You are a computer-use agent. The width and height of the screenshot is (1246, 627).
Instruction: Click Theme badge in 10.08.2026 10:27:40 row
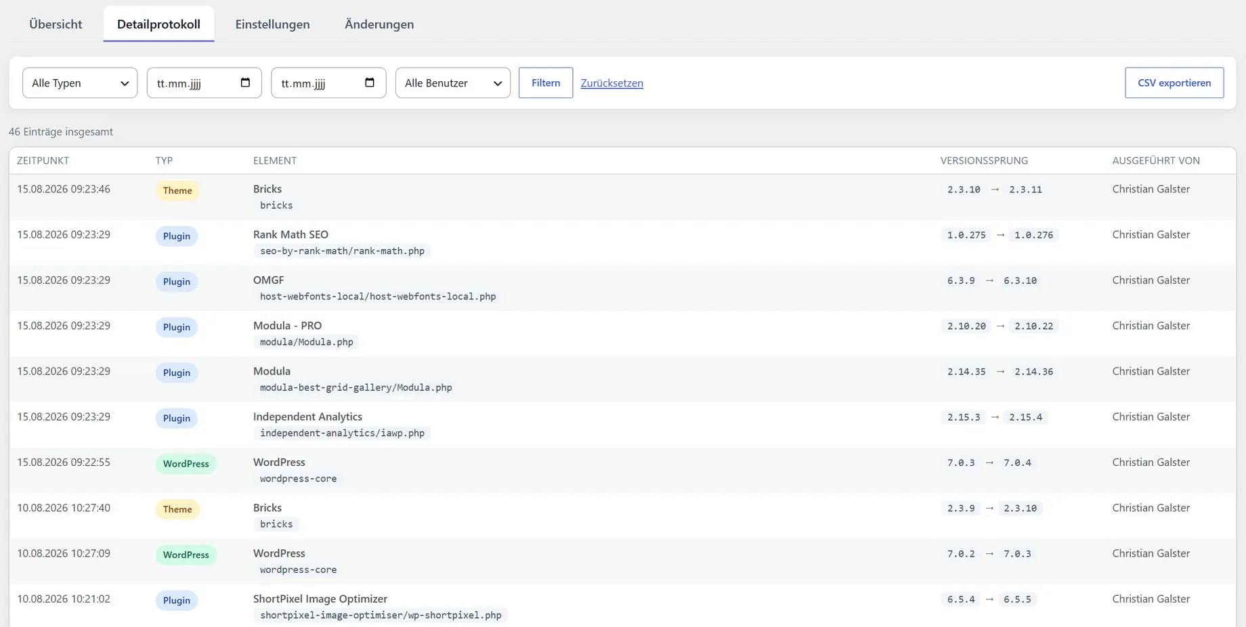(177, 509)
